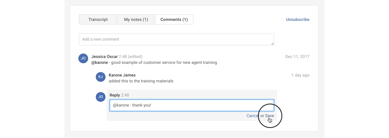This screenshot has width=389, height=138.
Task: Click Jessica Oscar's JO avatar beside her comment
Action: [83, 58]
